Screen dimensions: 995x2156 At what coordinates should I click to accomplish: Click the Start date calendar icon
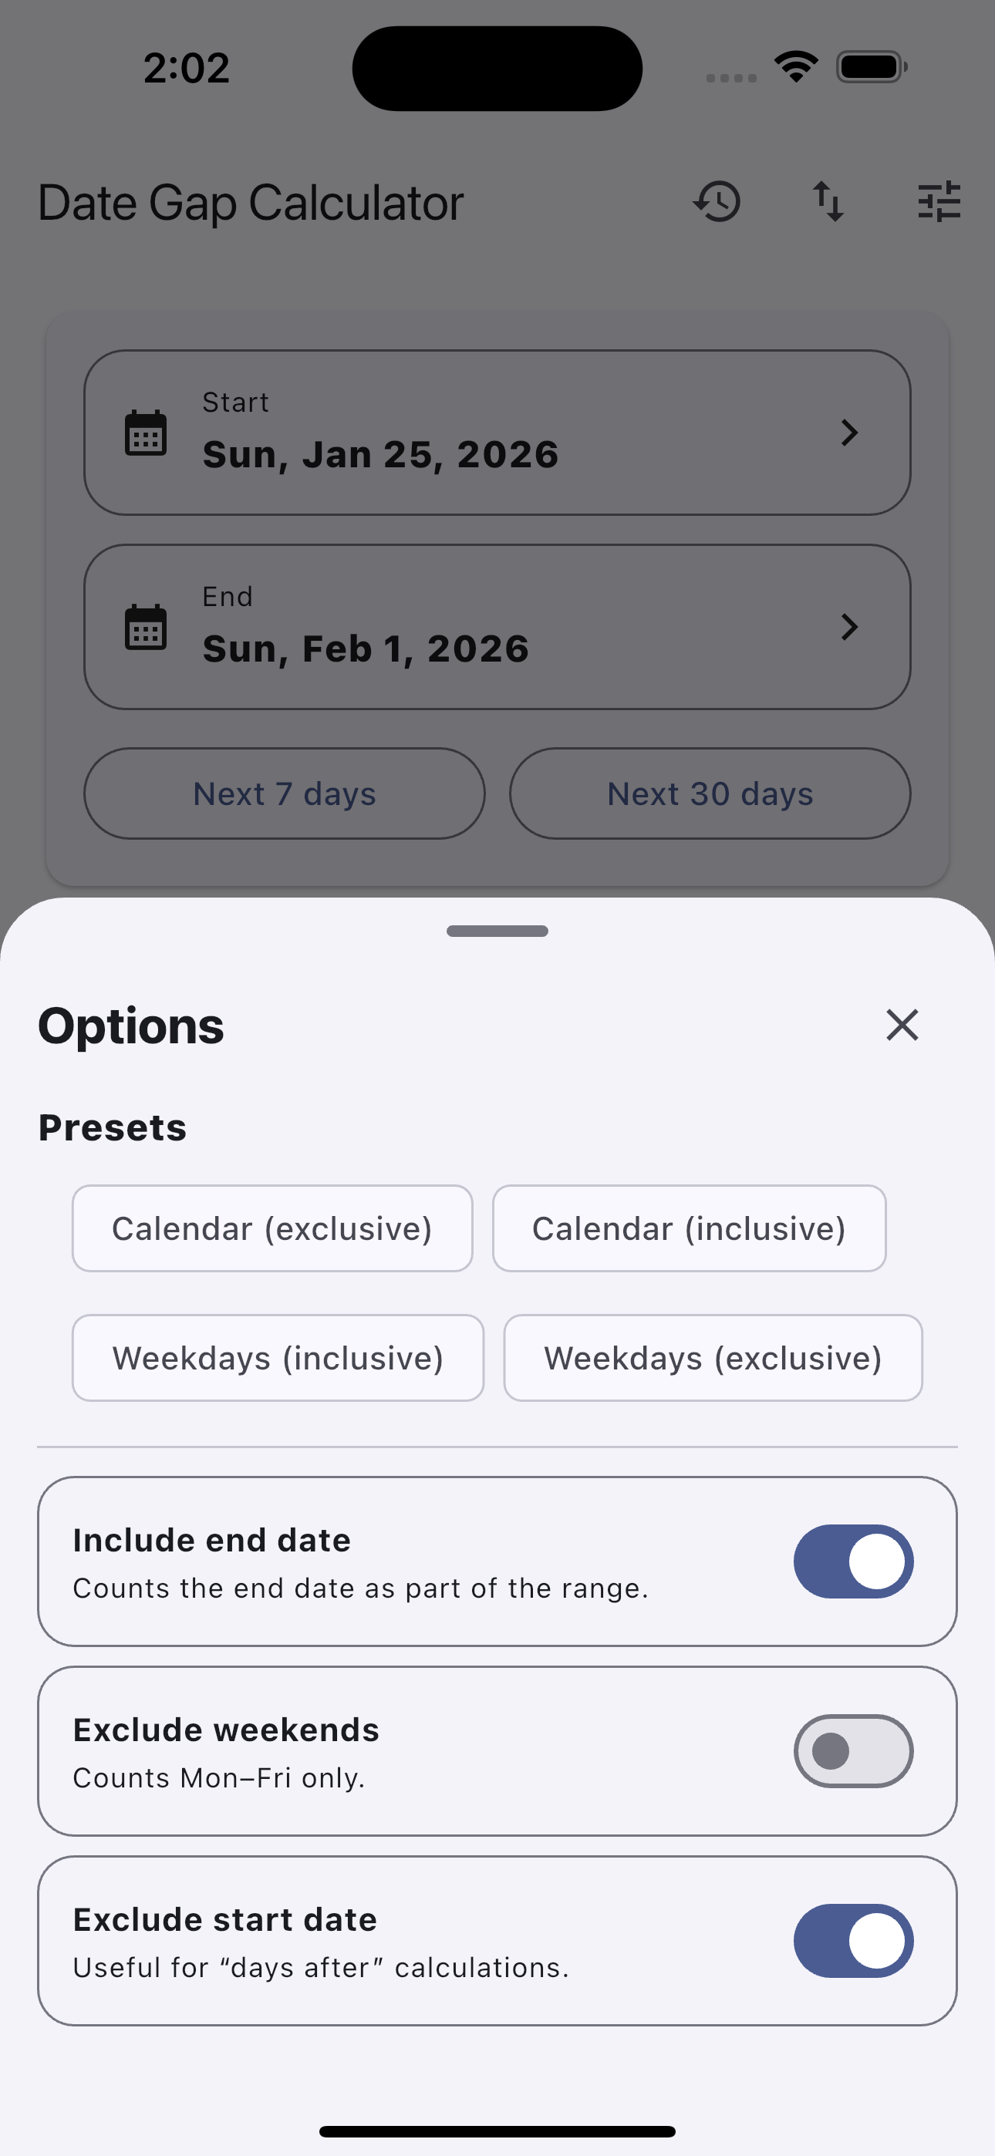[146, 433]
